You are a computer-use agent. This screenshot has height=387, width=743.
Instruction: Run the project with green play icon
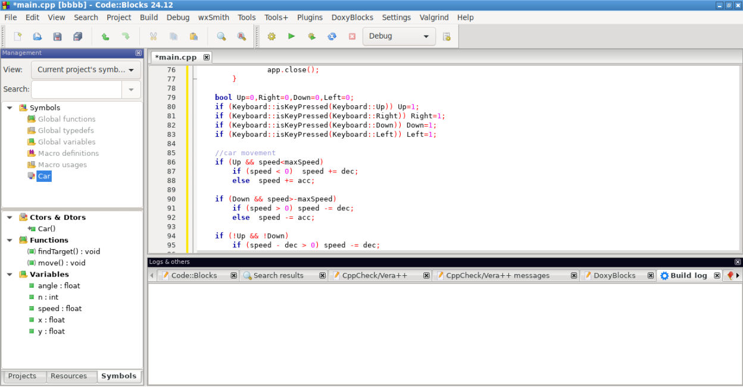tap(292, 36)
